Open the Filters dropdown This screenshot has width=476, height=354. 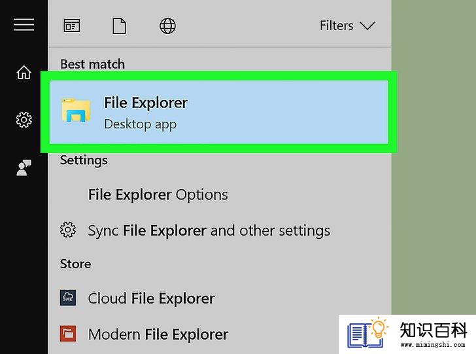click(348, 26)
